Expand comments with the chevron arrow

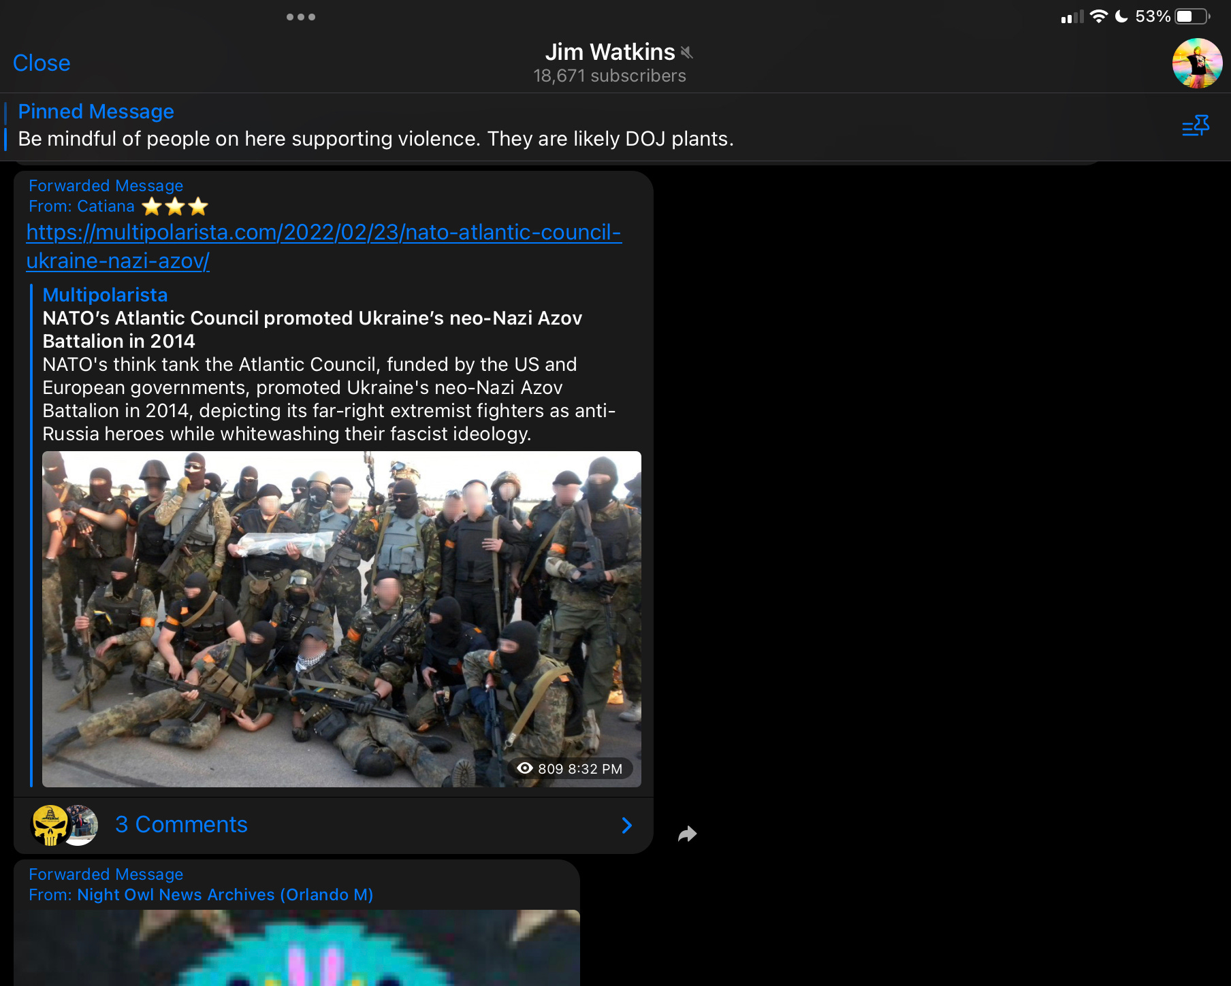[x=627, y=825]
